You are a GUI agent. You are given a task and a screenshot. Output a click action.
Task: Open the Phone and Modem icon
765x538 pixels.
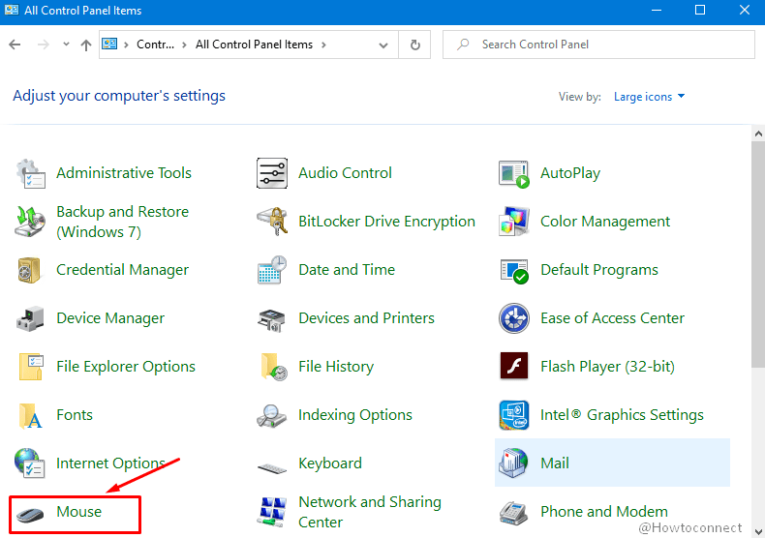tap(514, 513)
